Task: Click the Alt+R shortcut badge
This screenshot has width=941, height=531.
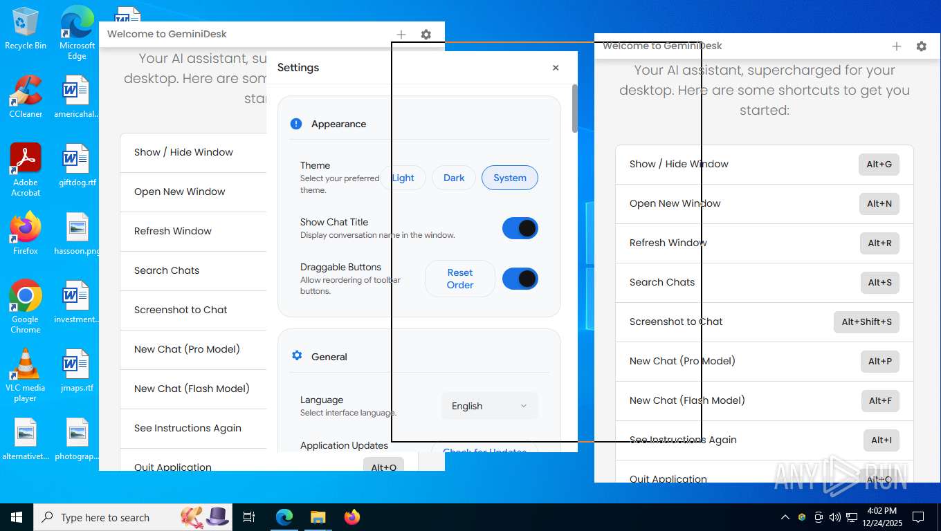Action: [x=879, y=243]
